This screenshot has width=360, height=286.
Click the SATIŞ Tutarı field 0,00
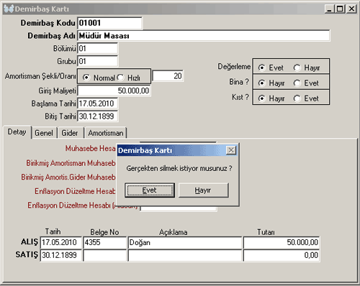[x=282, y=255]
